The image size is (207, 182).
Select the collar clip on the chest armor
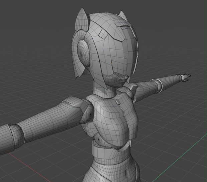(x=118, y=102)
